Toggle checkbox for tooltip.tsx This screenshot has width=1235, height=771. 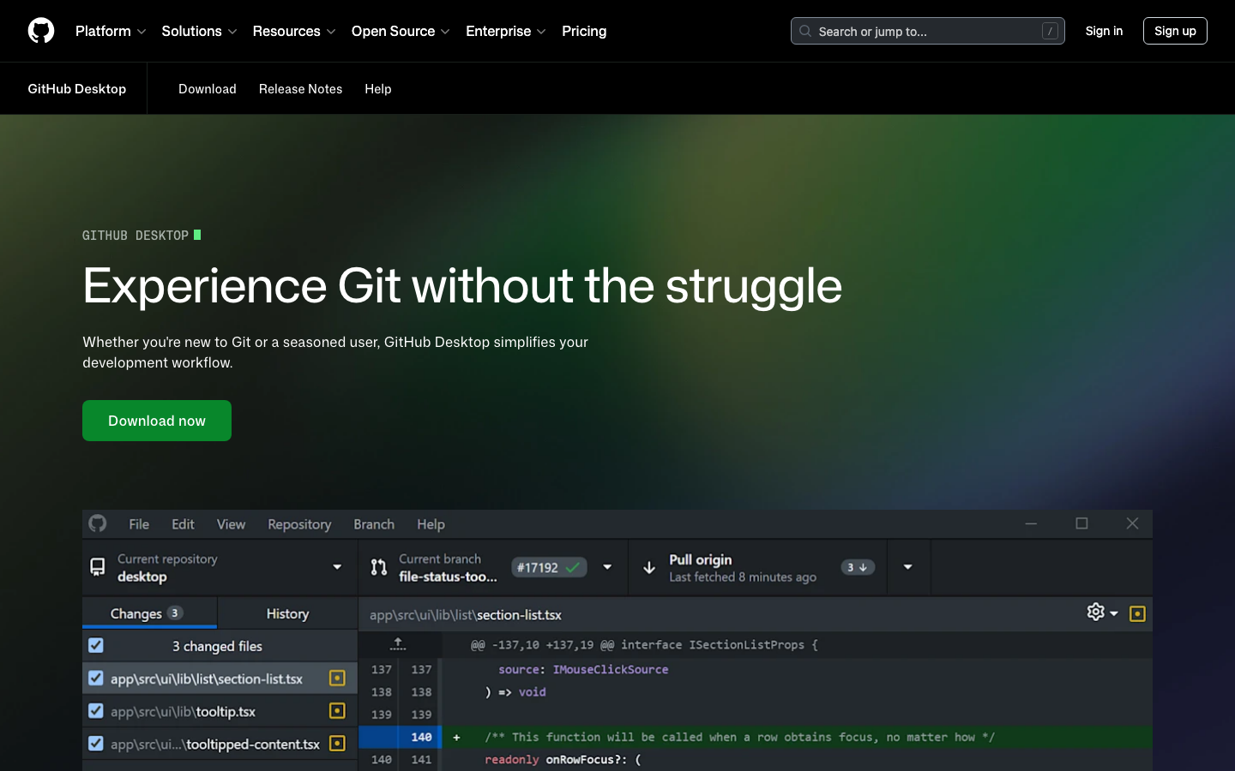click(x=96, y=710)
